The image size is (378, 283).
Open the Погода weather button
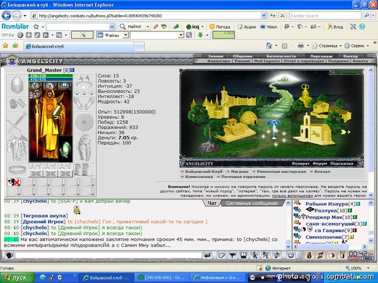coord(220,26)
